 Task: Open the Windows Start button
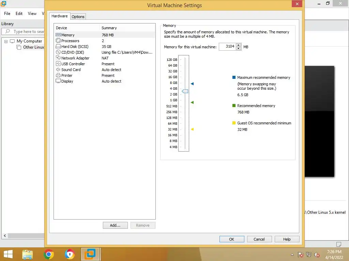[x=8, y=254]
